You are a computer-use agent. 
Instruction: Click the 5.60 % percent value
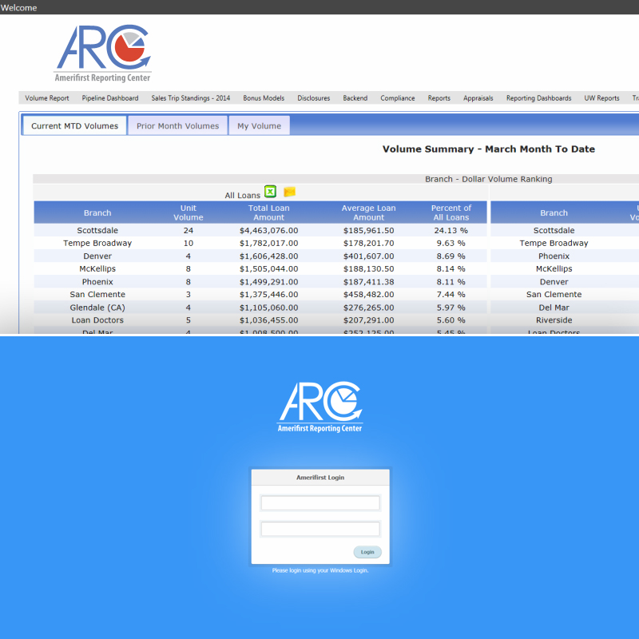pos(451,320)
